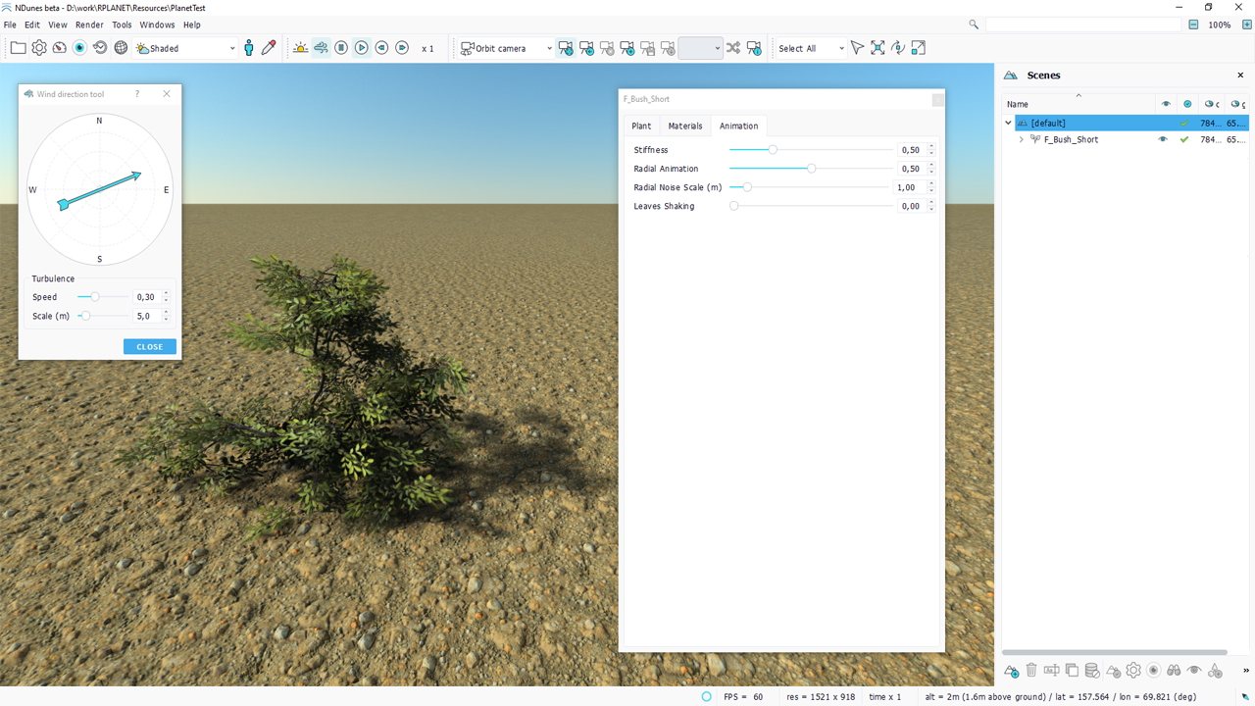Click the globe icon in toolbar
The width and height of the screenshot is (1255, 706).
point(121,48)
